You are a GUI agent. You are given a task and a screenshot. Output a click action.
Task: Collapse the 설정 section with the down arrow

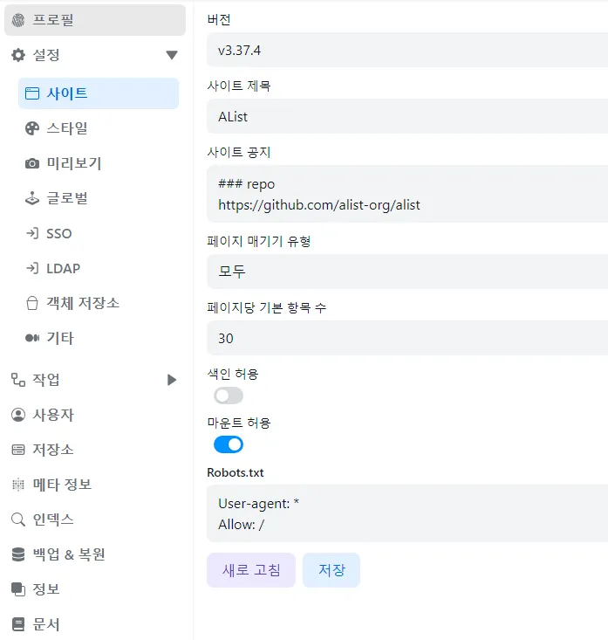click(172, 55)
